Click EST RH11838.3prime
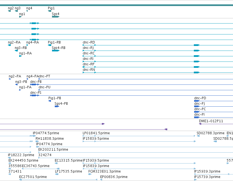The width and height of the screenshot is (233, 181). tap(50, 139)
